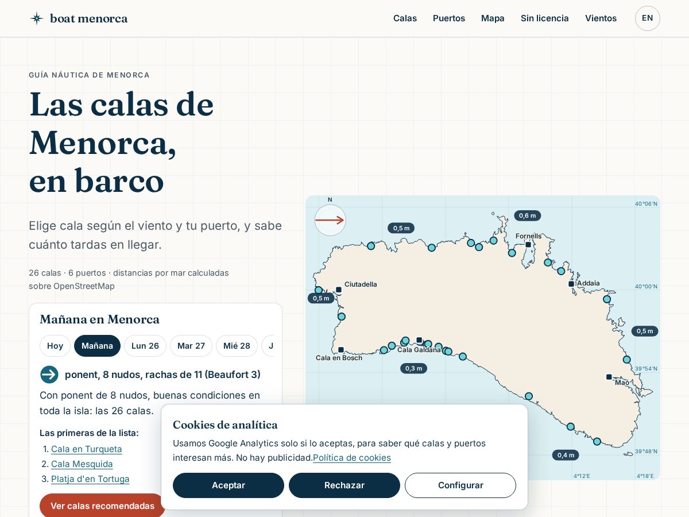This screenshot has height=517, width=689.
Task: Open cookie settings with Configurar
Action: 460,485
